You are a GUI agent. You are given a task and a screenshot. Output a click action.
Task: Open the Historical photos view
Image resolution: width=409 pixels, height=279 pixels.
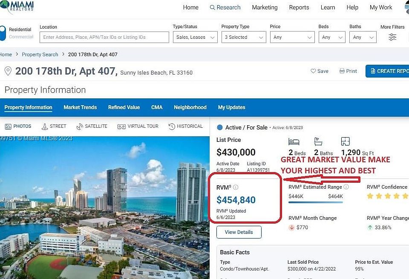point(185,127)
